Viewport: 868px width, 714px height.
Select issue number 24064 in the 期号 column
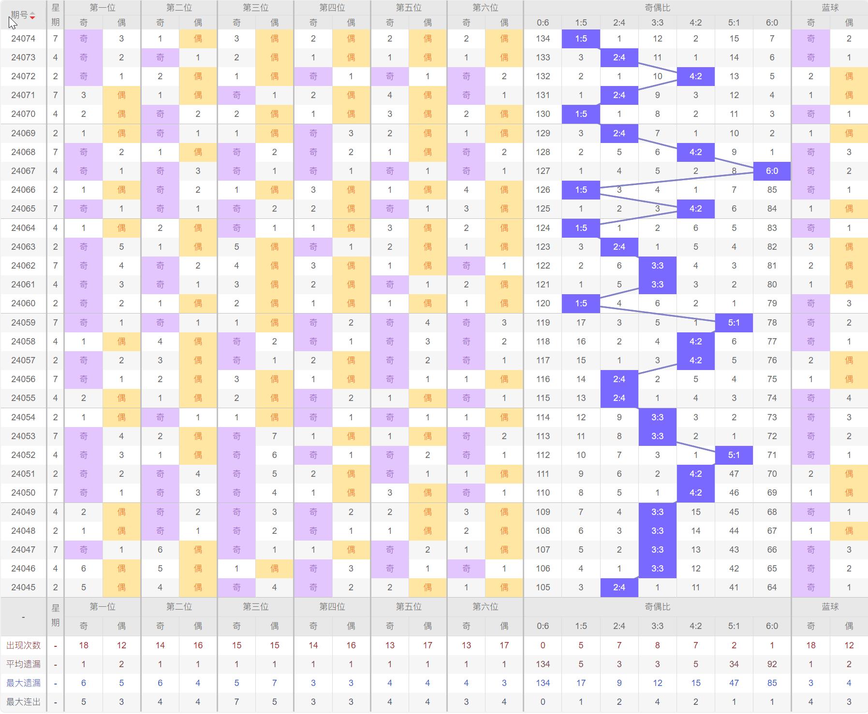point(23,228)
